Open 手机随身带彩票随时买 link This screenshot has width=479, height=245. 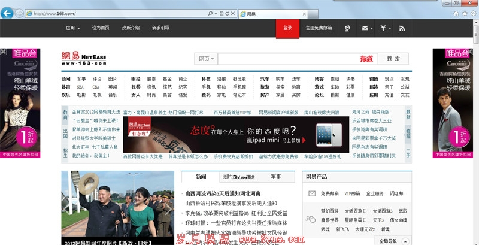click(374, 156)
